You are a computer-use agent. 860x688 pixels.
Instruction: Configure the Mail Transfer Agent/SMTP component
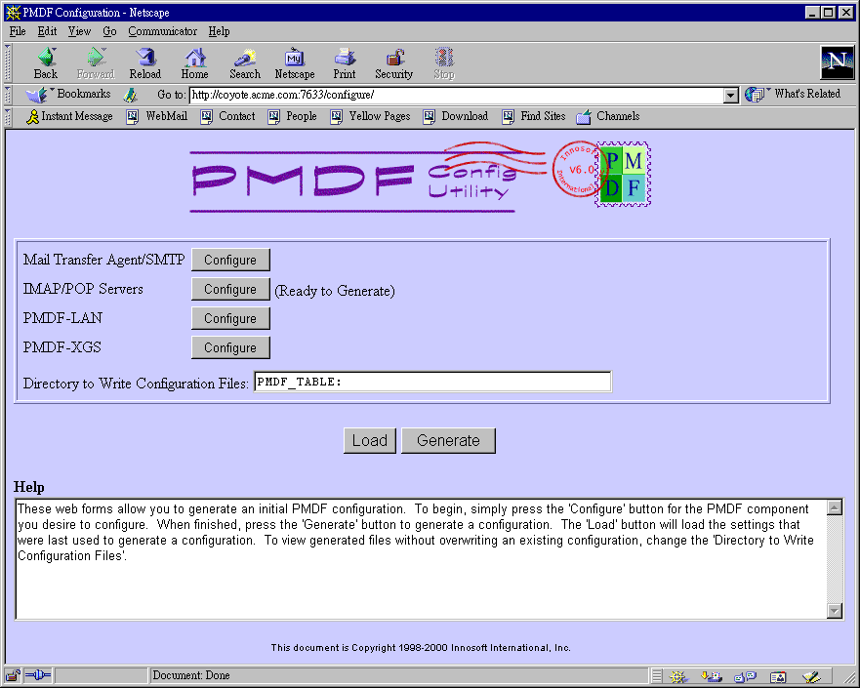coord(230,260)
